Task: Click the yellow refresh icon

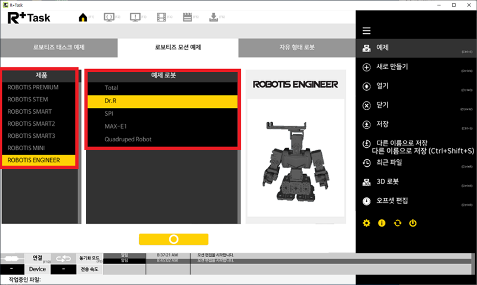Action: click(x=397, y=223)
